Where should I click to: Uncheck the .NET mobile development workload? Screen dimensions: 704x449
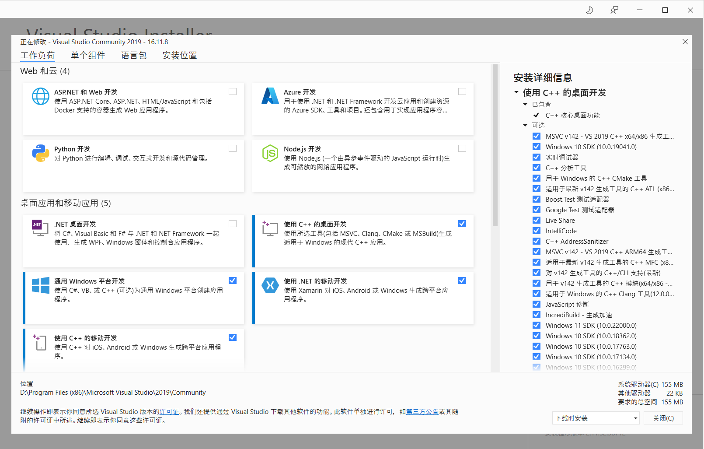click(462, 281)
